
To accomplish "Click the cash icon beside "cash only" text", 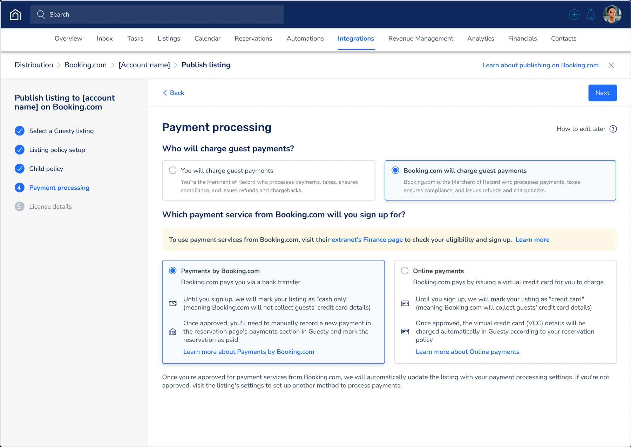I will click(173, 303).
